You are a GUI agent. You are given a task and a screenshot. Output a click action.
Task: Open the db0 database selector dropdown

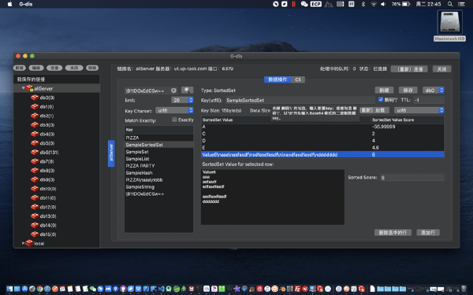click(x=434, y=90)
